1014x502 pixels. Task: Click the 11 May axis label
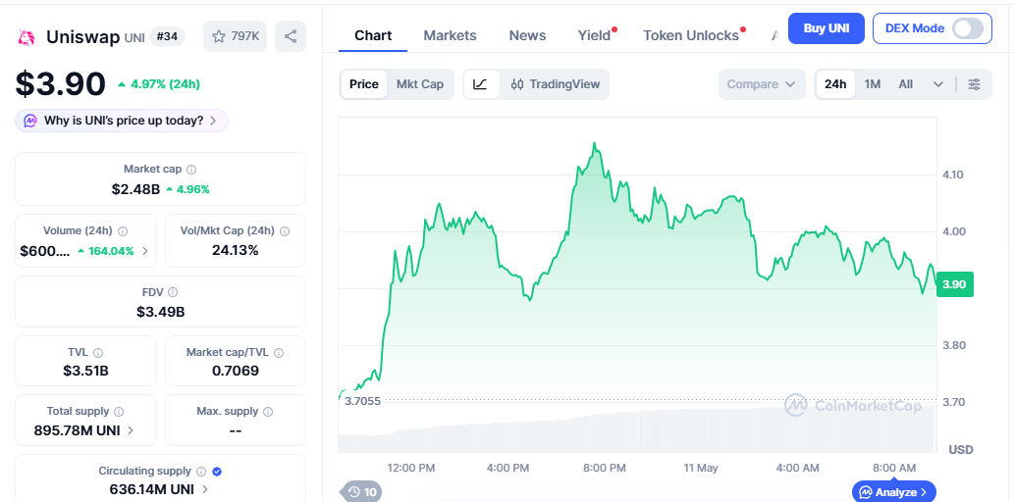(x=701, y=468)
